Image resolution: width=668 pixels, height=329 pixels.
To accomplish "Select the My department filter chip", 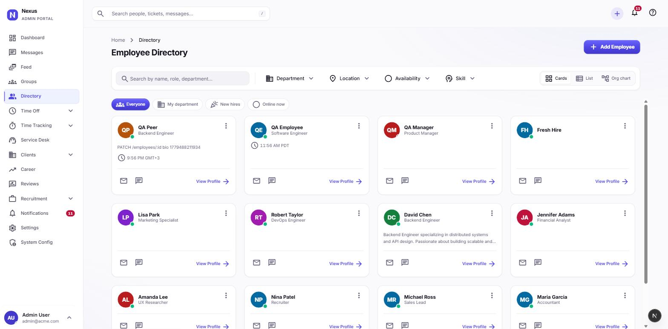I will click(178, 104).
